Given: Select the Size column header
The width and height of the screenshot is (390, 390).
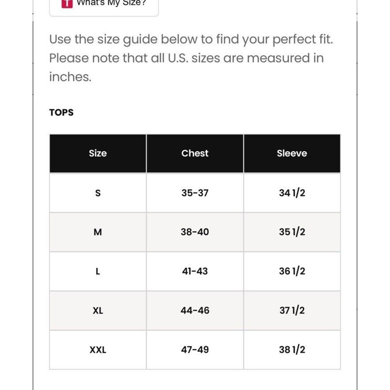Looking at the screenshot, I should (x=98, y=153).
